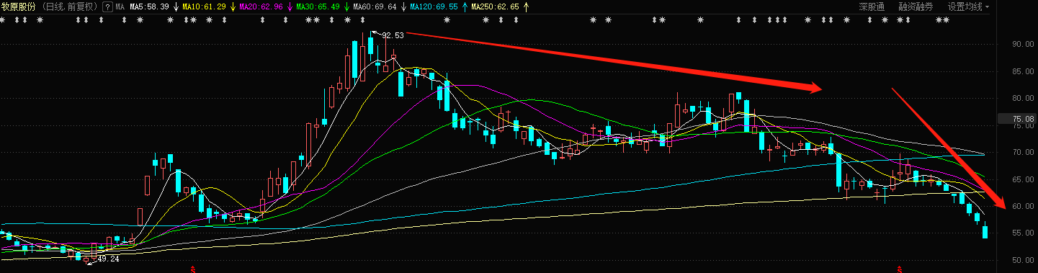1038x273 pixels.
Task: Select the stock name 牧原股份
Action: pos(18,6)
